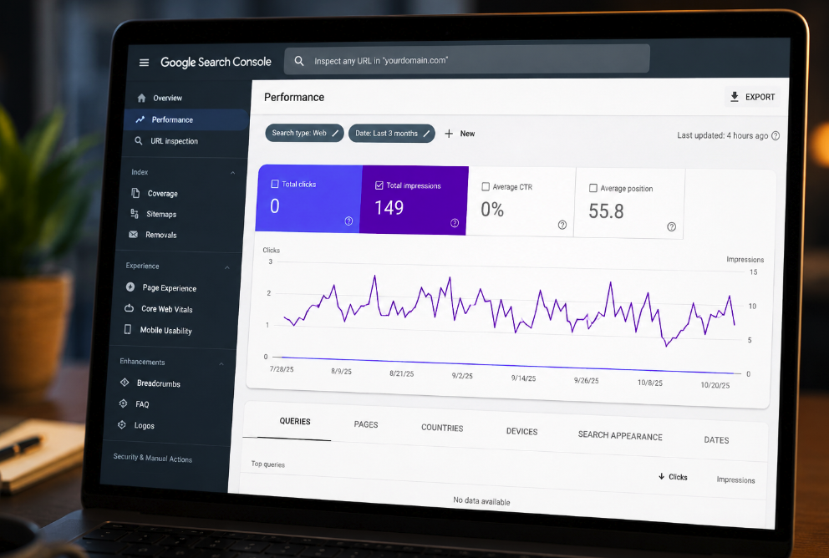Open help icon next to Last updated

[x=776, y=136]
